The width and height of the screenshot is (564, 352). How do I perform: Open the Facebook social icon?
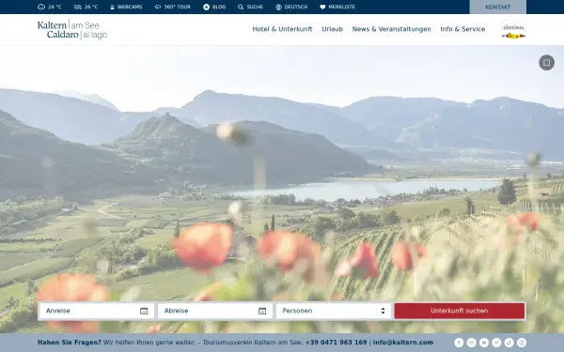coord(459,343)
